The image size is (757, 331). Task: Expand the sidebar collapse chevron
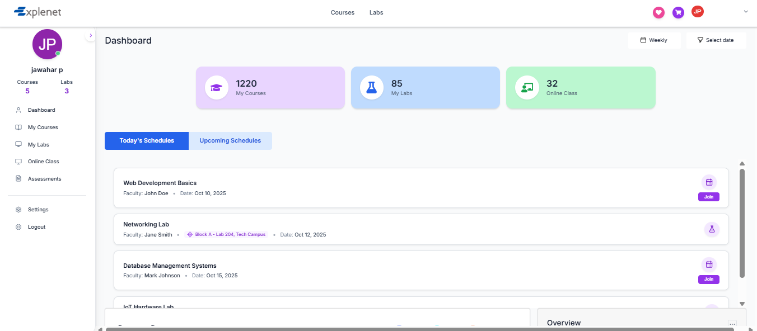coord(91,35)
